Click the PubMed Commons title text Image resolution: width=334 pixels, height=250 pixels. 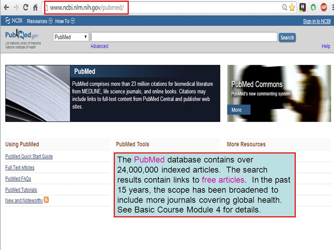click(x=257, y=84)
